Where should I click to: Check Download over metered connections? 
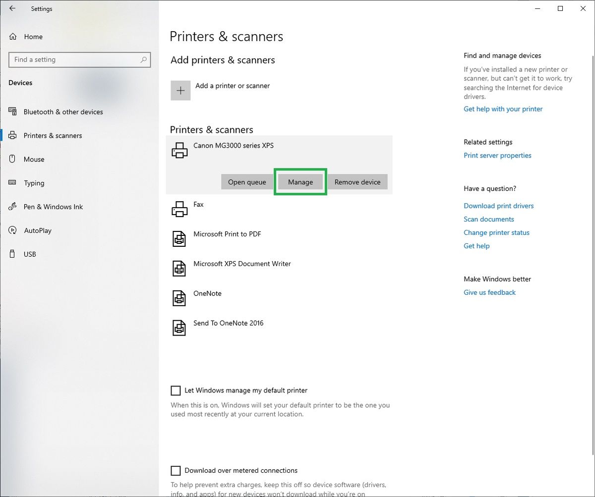pyautogui.click(x=176, y=470)
